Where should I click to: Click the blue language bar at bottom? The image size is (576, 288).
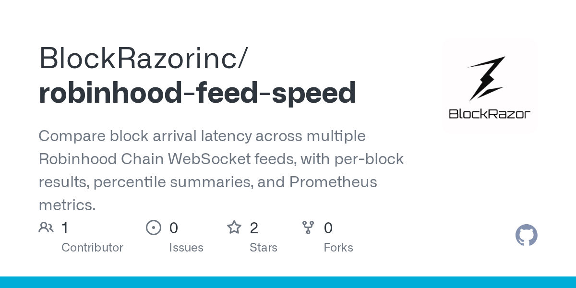(x=288, y=282)
